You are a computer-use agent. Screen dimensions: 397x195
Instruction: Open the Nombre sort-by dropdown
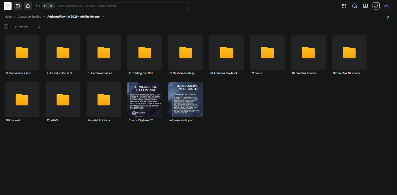39,27
